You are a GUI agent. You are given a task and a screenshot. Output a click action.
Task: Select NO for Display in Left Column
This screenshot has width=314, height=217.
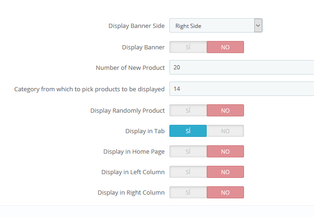click(225, 172)
